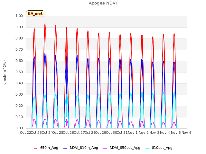Click the 0.10 y-axis tick label

(19, 117)
